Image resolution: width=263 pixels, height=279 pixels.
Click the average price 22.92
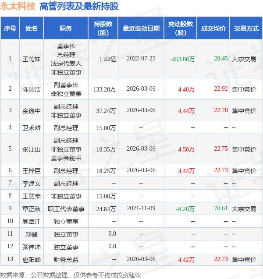click(x=221, y=88)
